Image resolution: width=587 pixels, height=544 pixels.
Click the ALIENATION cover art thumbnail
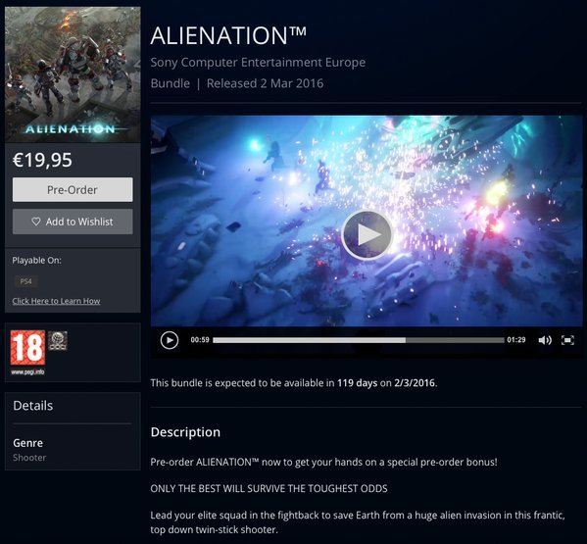click(x=73, y=74)
